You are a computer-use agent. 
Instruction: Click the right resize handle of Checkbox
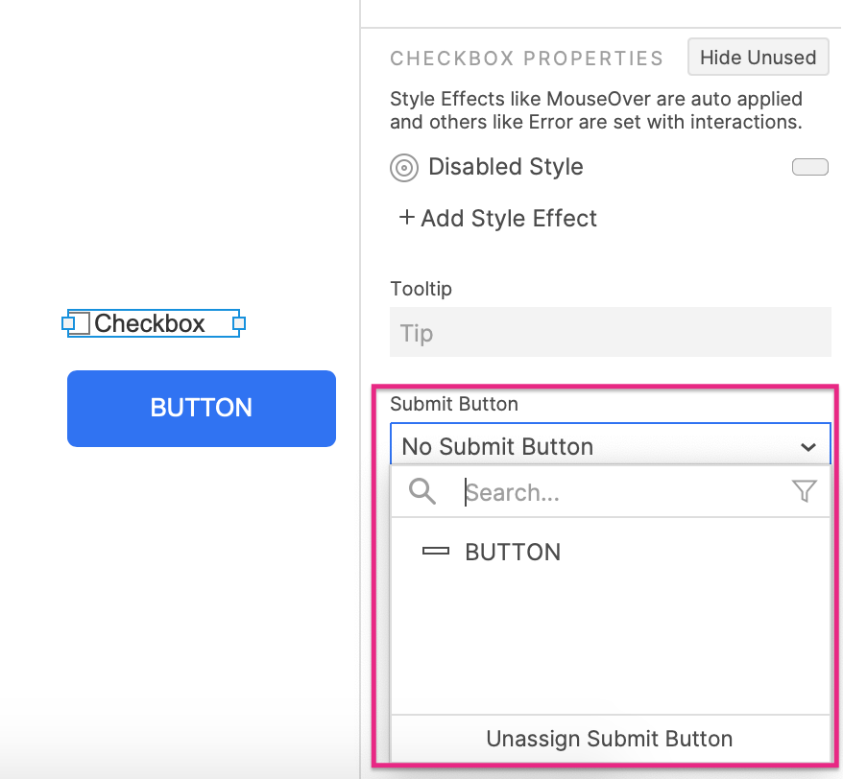coord(239,323)
